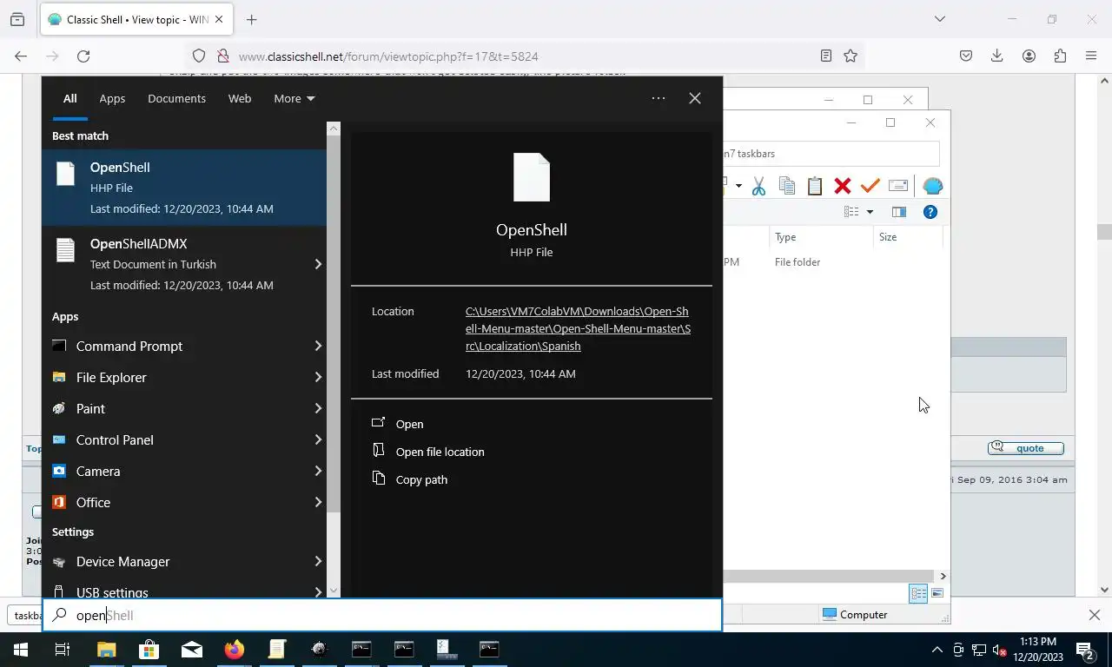Open the change view dropdown arrow in Explorer
This screenshot has width=1112, height=667.
[870, 212]
